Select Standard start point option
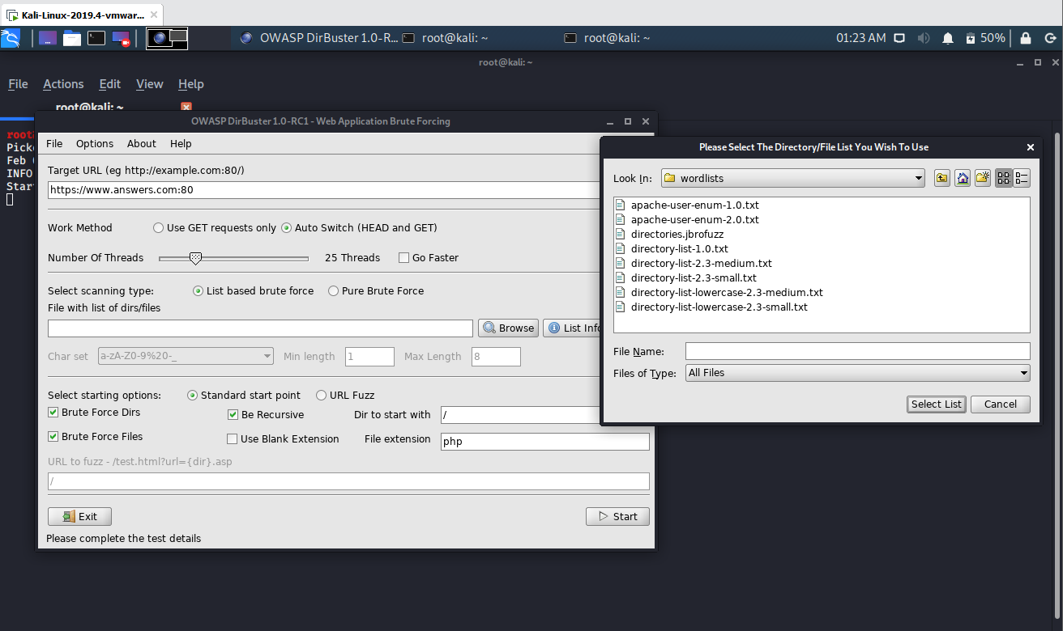 pos(244,396)
